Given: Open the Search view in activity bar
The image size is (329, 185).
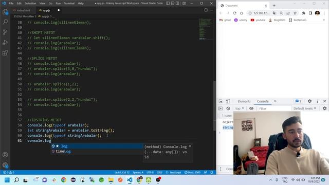Looking at the screenshot, I should (5, 22).
